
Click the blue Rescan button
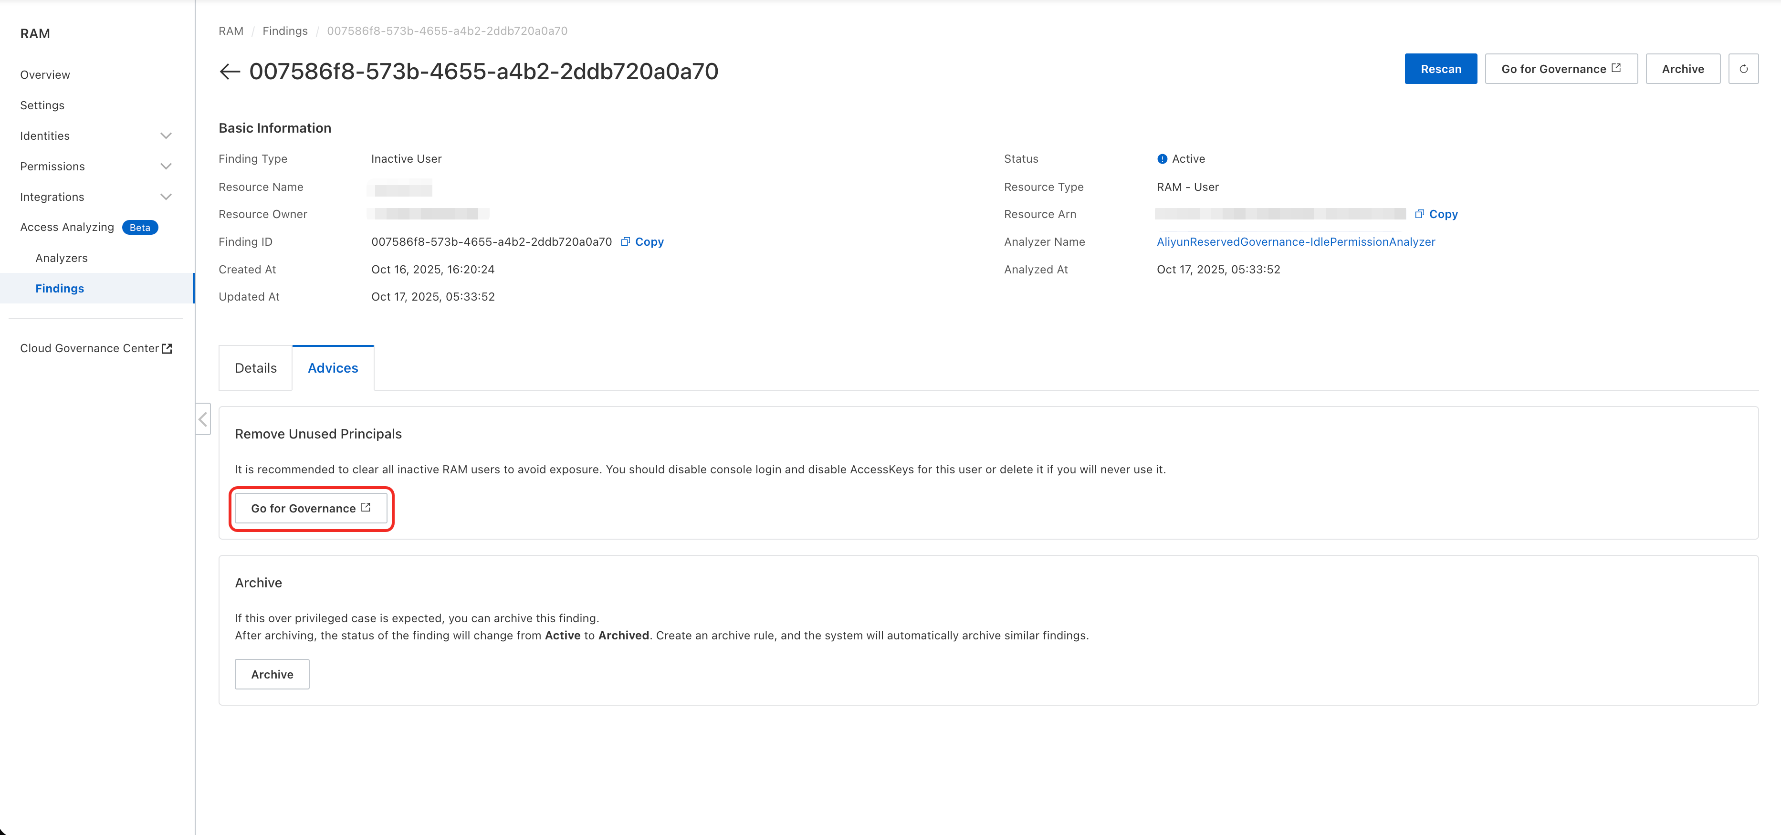[x=1440, y=69]
